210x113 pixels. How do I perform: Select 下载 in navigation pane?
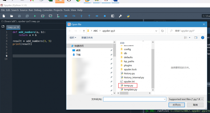pyautogui.click(x=78, y=55)
